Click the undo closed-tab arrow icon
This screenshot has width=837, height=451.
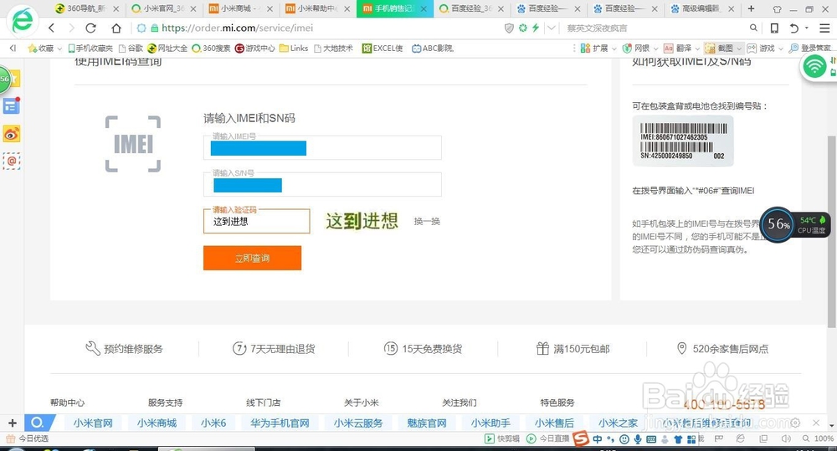point(794,28)
